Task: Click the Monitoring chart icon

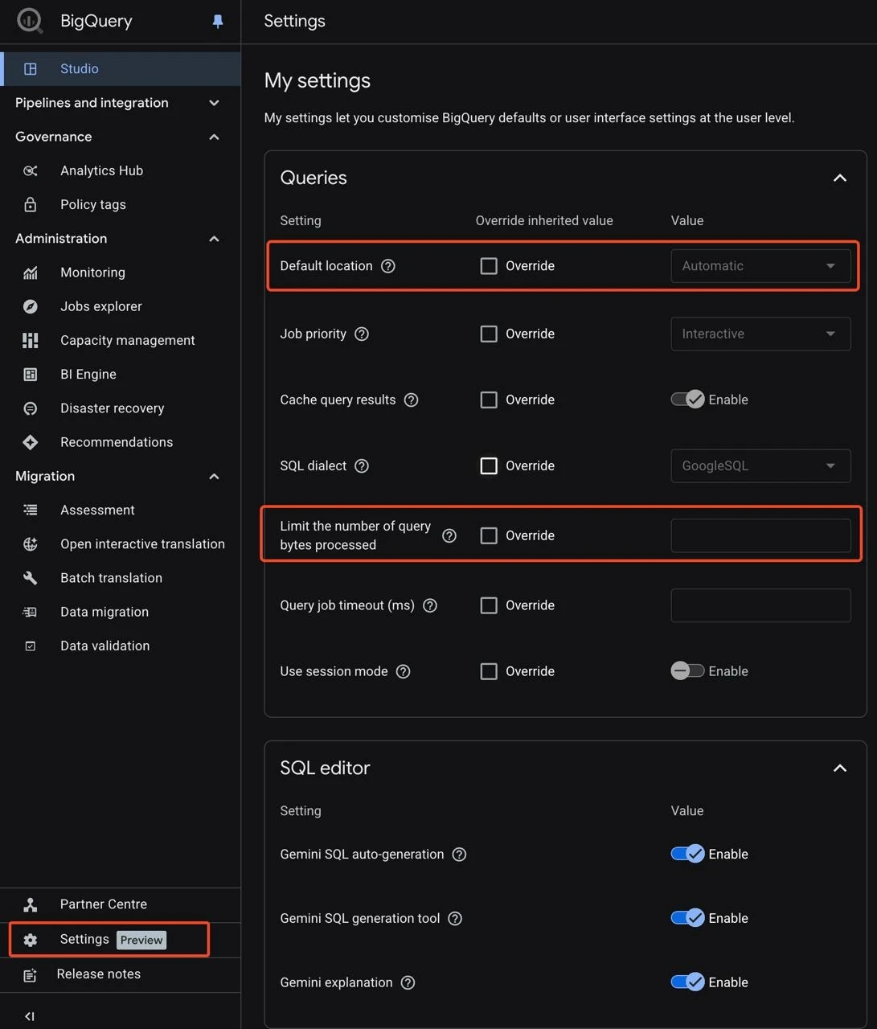Action: [31, 273]
